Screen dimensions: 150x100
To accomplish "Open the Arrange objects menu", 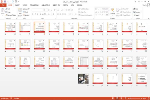I will 113,12.
